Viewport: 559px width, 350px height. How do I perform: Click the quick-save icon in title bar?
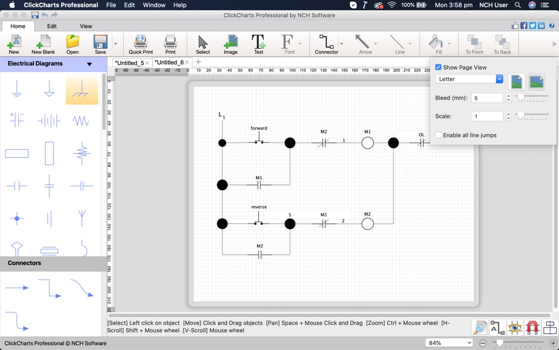pyautogui.click(x=35, y=15)
